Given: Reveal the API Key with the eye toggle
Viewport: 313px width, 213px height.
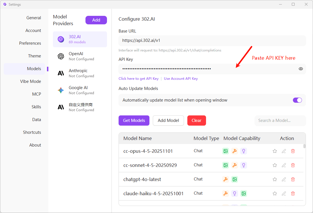Looking at the screenshot, I should point(301,69).
